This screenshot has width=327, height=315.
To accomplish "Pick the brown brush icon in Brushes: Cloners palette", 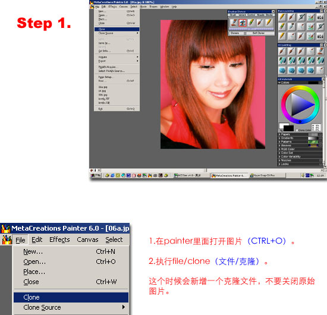I will tap(260, 23).
